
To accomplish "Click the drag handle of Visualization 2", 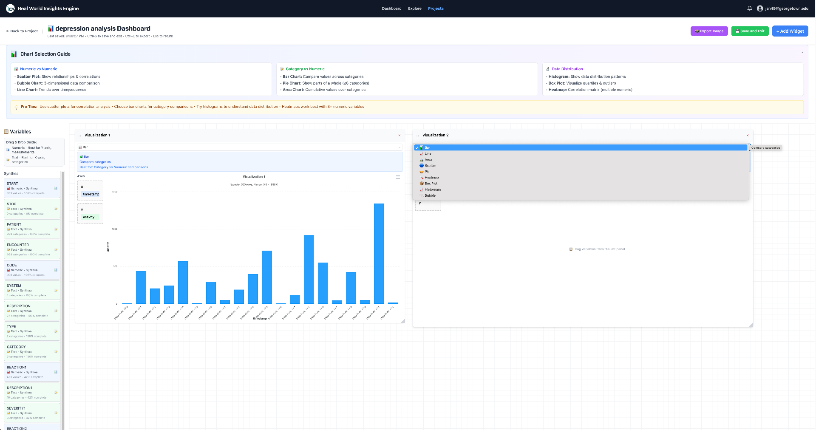I will click(x=418, y=135).
